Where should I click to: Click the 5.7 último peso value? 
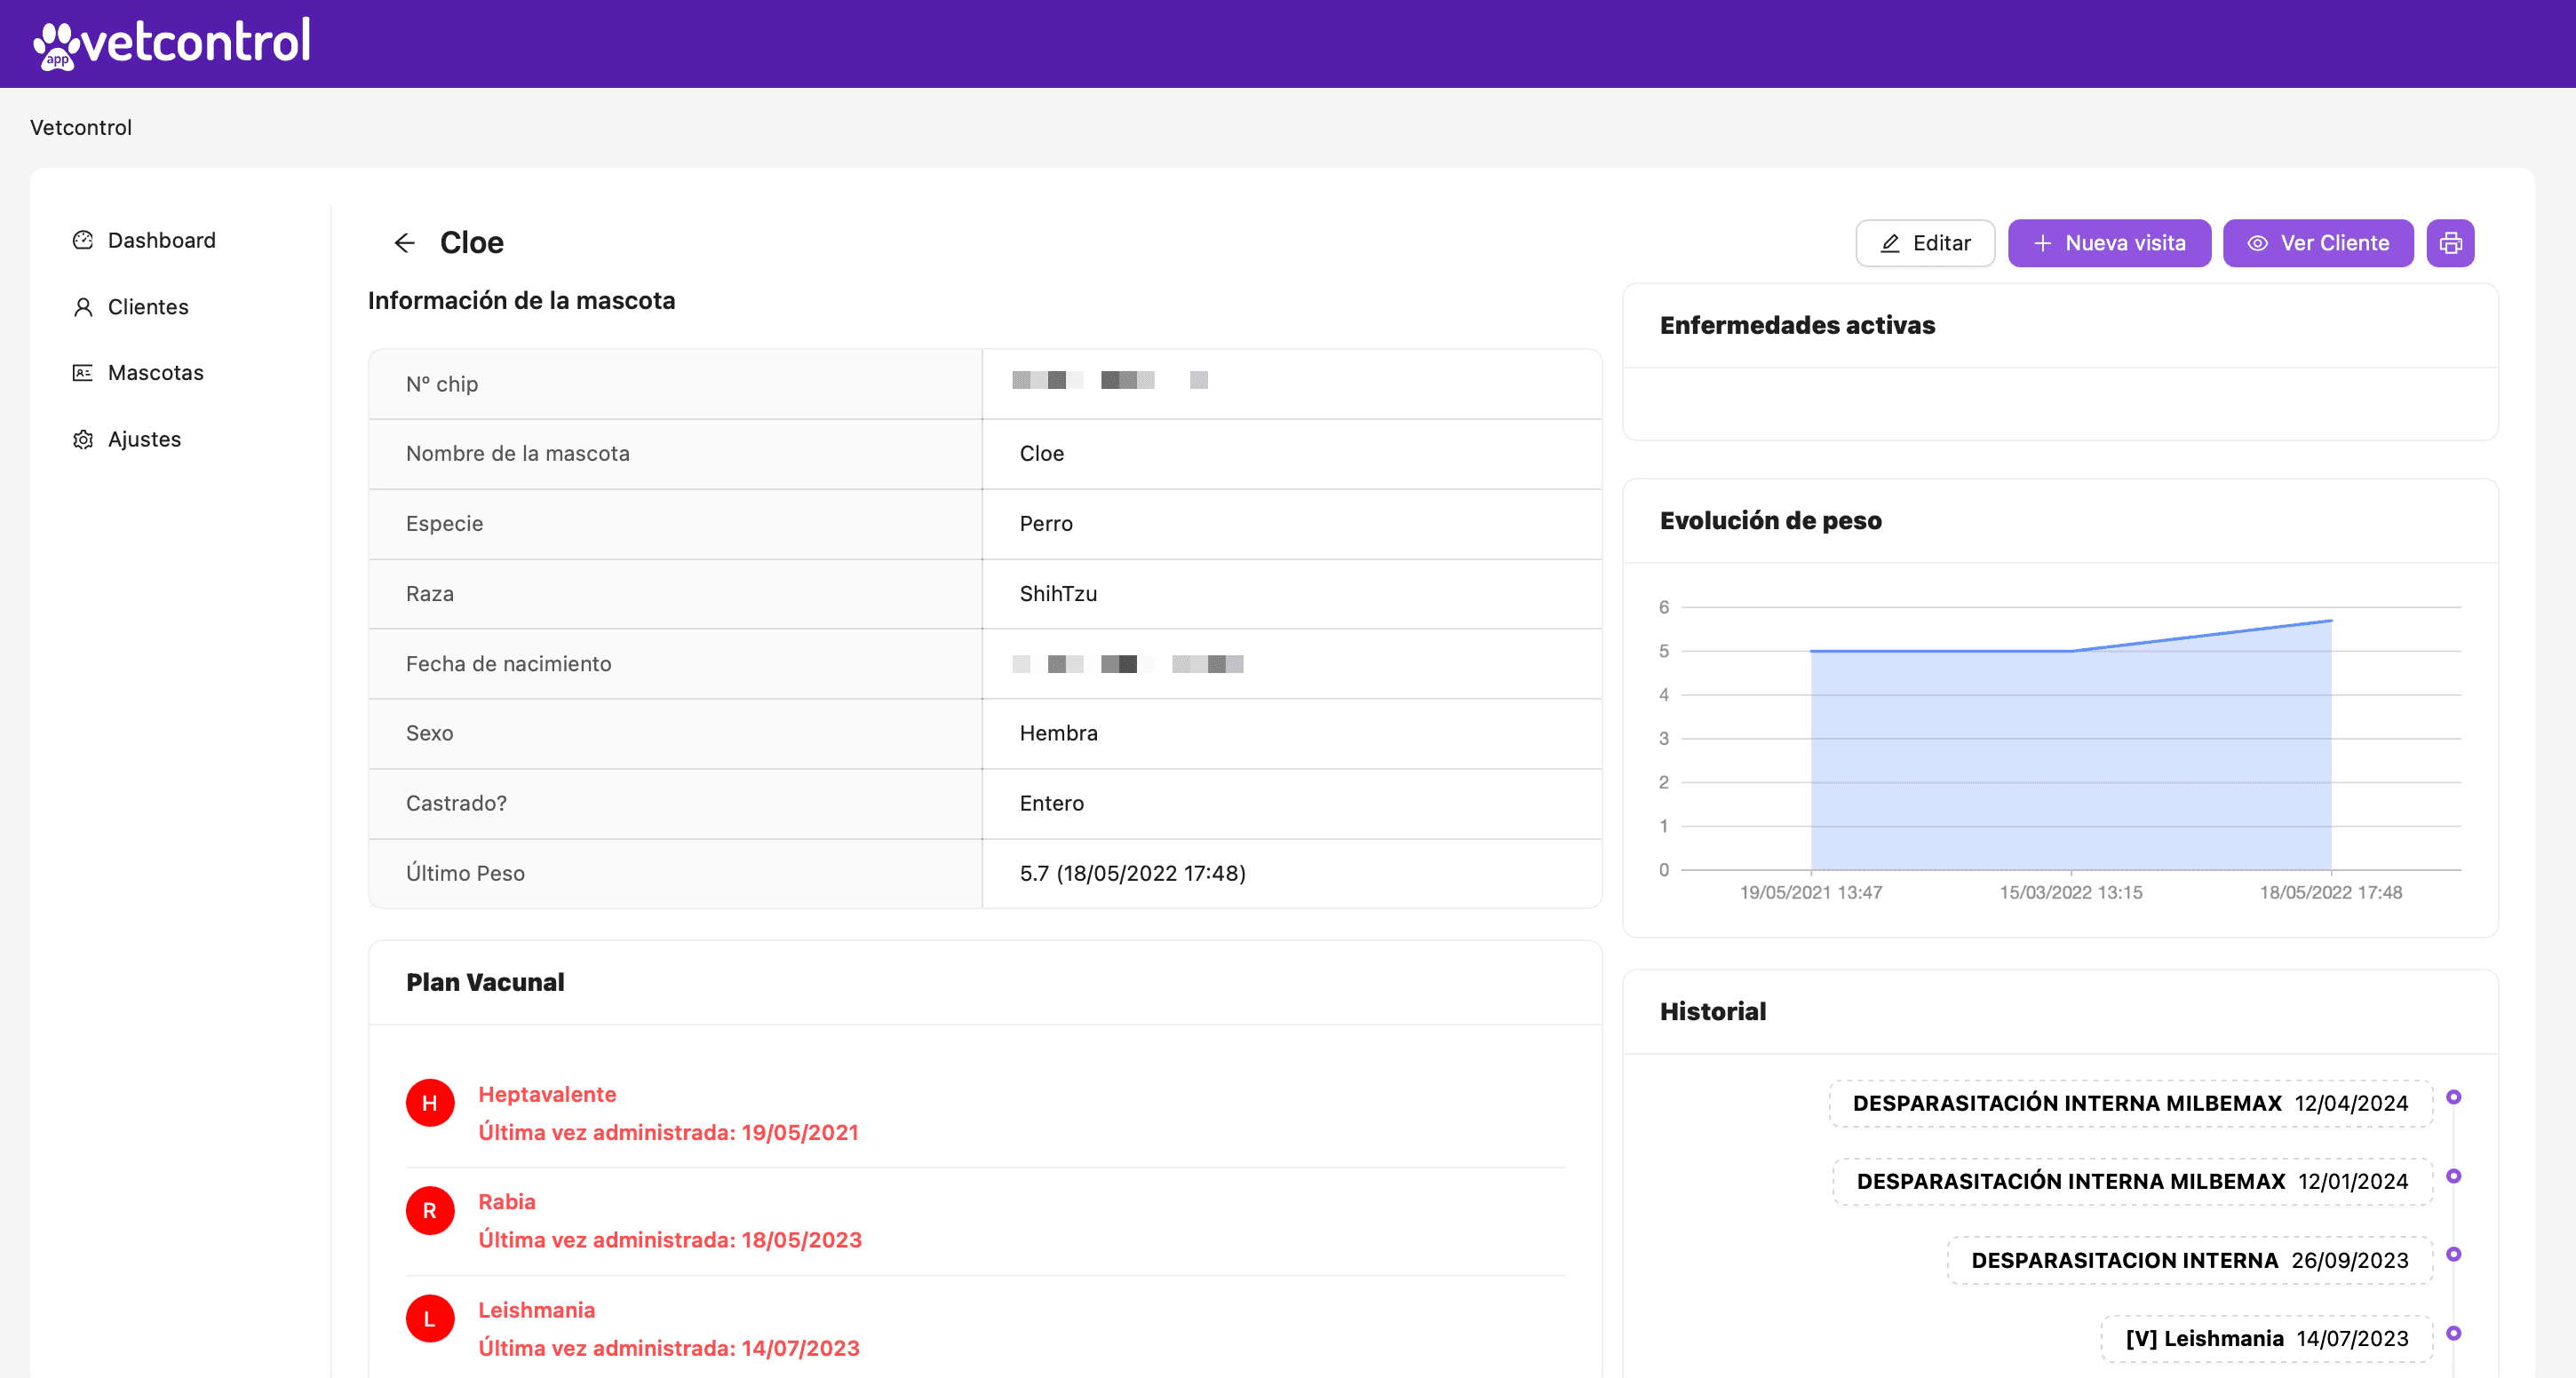[1133, 874]
